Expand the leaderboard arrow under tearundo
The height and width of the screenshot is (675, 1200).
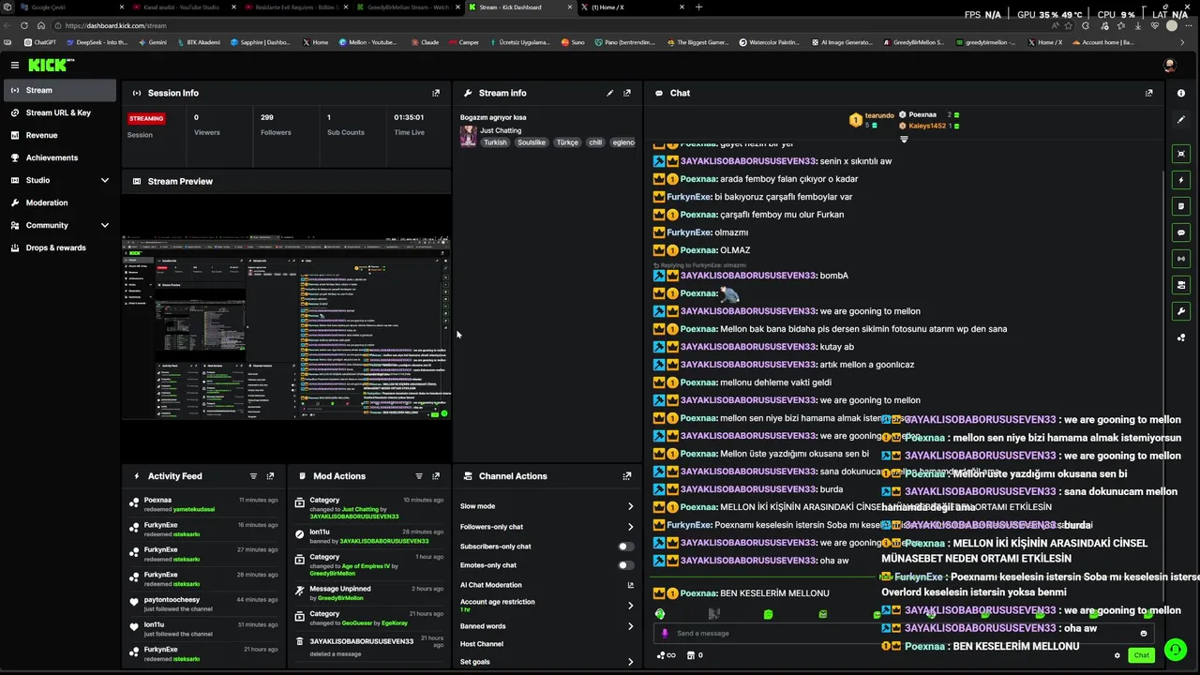[x=904, y=139]
